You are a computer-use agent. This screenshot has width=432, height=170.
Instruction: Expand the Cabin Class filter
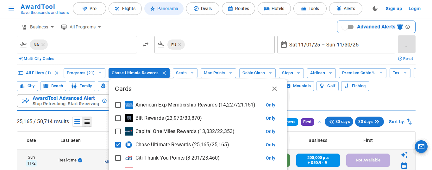pyautogui.click(x=257, y=73)
